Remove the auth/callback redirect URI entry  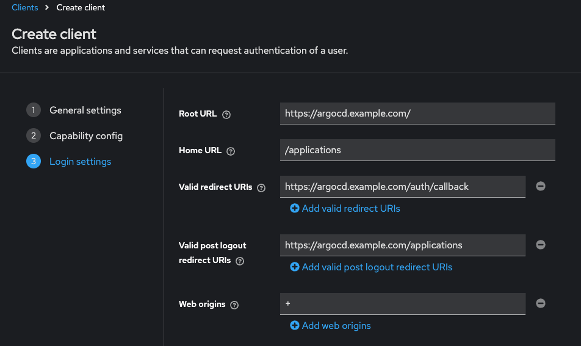pyautogui.click(x=541, y=186)
